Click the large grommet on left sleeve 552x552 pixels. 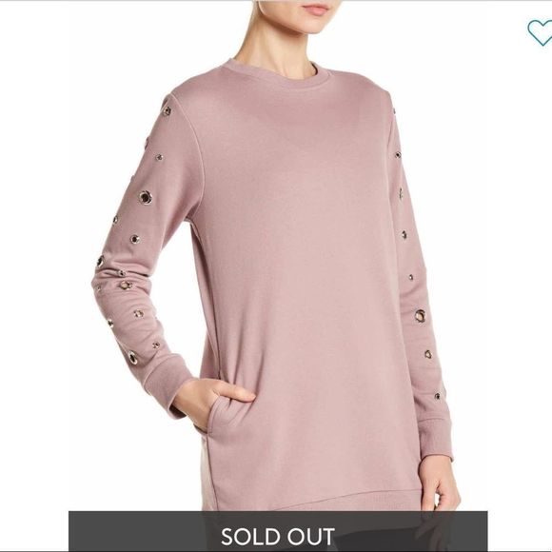(x=145, y=198)
